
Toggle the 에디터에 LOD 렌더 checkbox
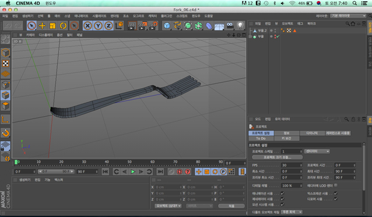336,185
